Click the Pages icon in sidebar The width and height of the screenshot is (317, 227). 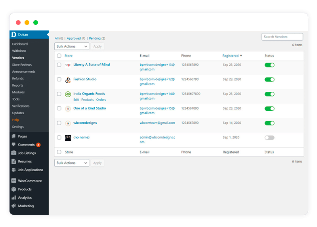[14, 136]
